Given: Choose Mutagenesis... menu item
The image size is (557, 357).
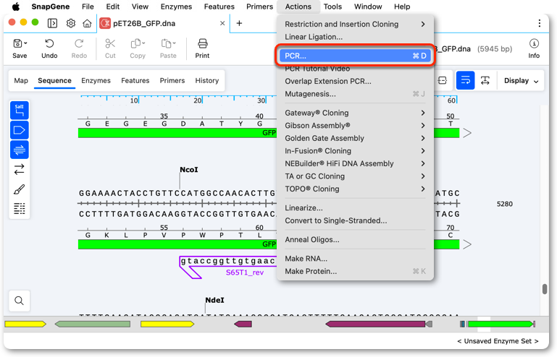Looking at the screenshot, I should 355,94.
